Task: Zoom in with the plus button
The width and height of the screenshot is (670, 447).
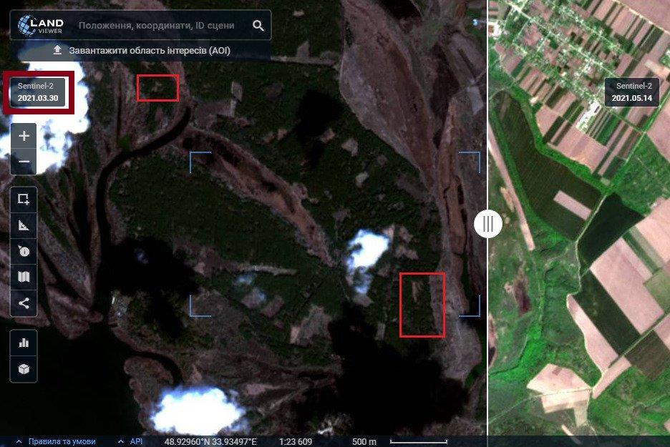Action: pos(24,136)
